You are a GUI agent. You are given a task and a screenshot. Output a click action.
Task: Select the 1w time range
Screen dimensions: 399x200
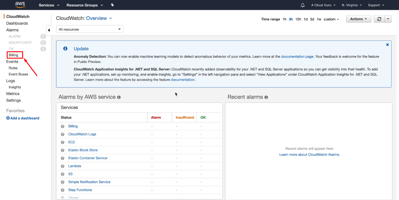point(319,19)
